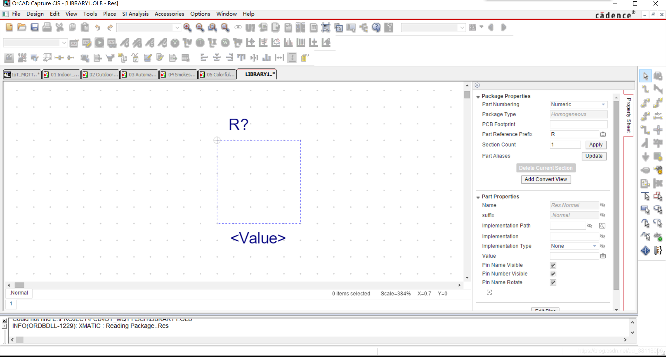Uncheck Pin Number Visible checkbox
The width and height of the screenshot is (666, 357).
553,274
